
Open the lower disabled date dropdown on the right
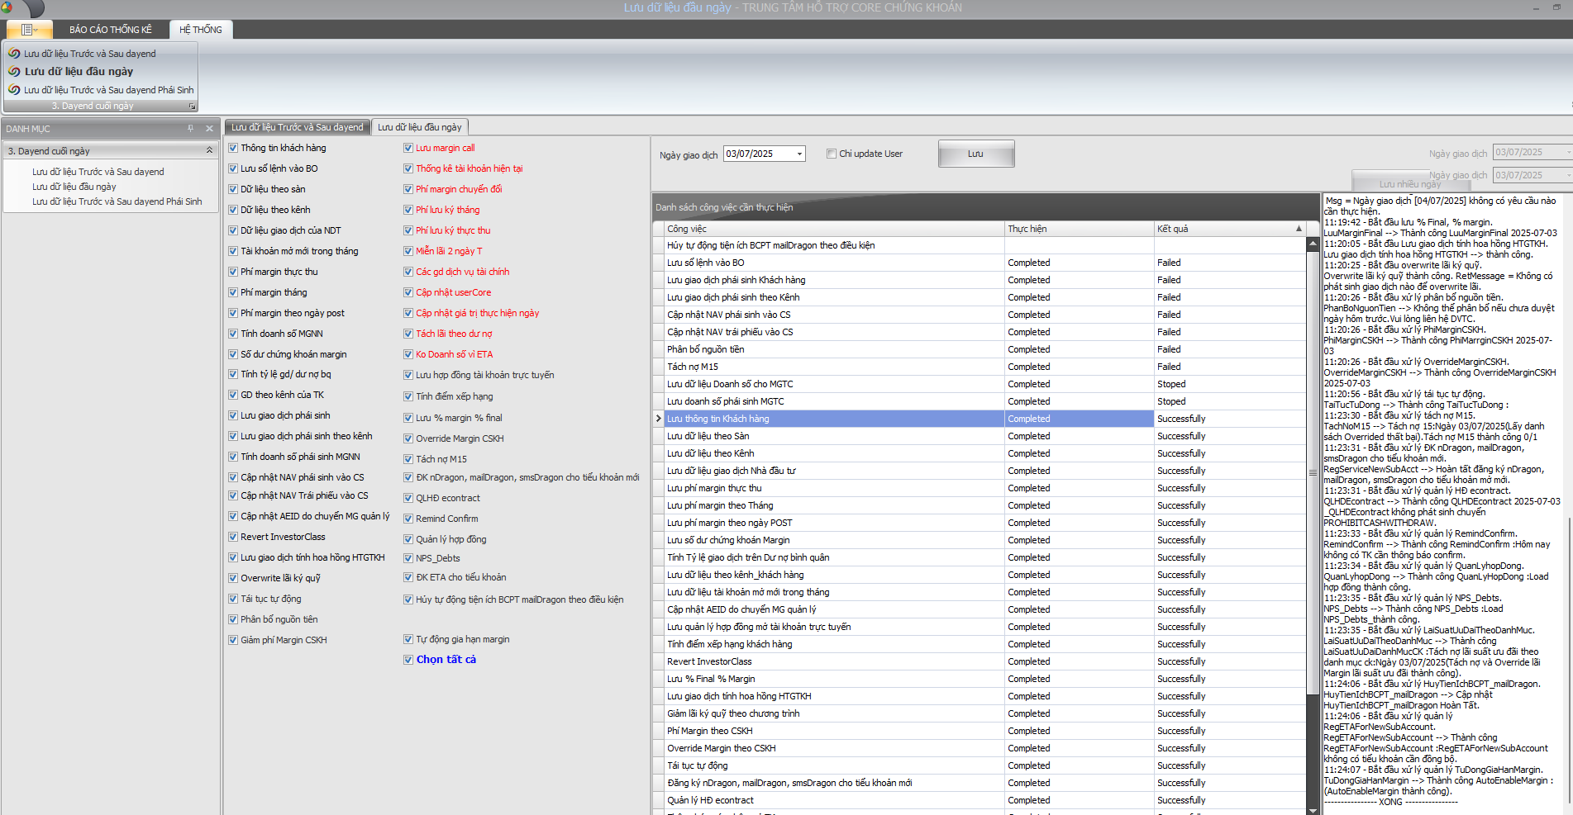point(1567,175)
